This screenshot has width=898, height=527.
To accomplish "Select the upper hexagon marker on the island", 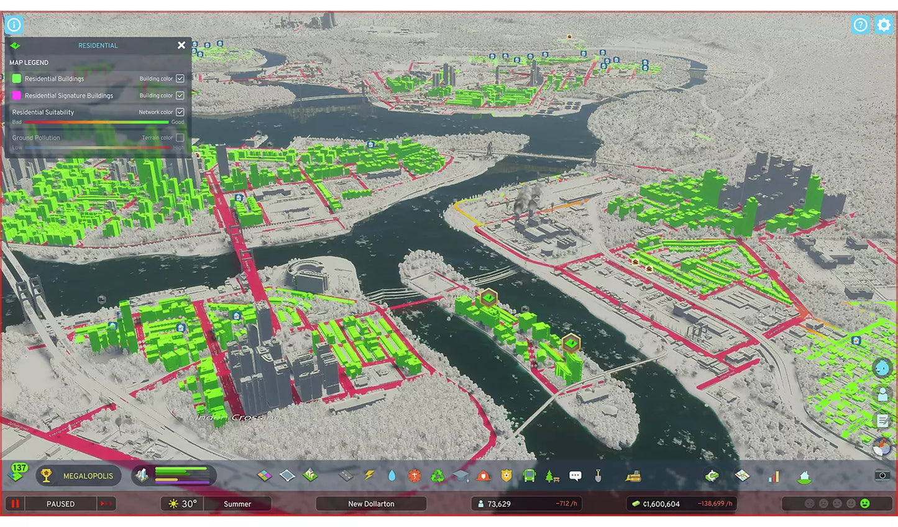I will (x=489, y=299).
